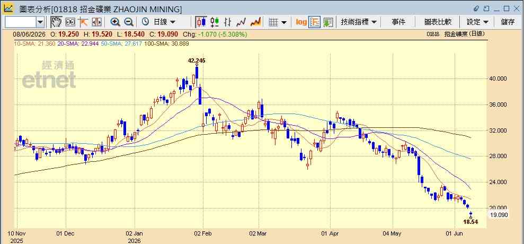Click the 圖表比較 button
This screenshot has width=524, height=244.
[438, 22]
